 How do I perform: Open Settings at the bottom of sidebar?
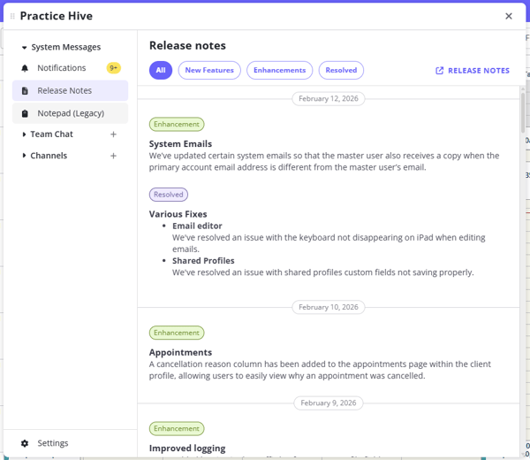(x=53, y=443)
